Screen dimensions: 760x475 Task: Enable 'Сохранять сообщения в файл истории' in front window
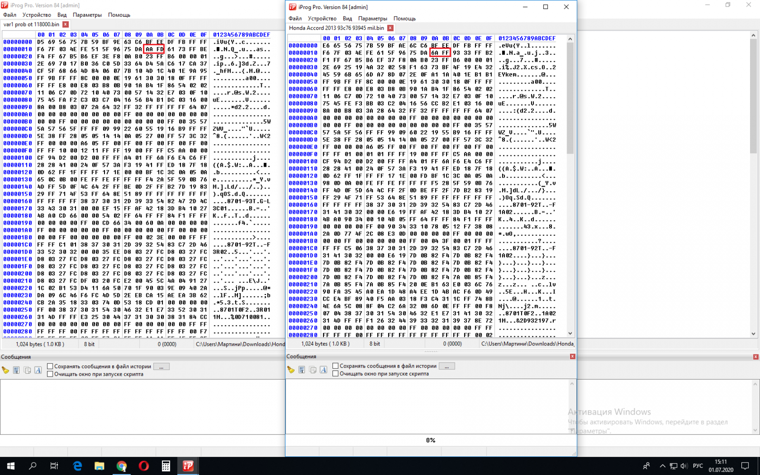click(335, 366)
